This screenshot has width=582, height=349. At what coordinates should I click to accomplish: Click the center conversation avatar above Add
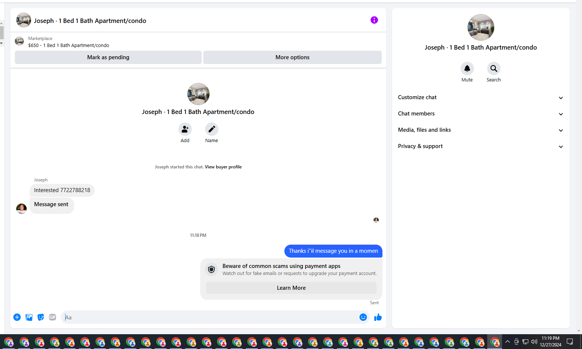[x=198, y=94]
